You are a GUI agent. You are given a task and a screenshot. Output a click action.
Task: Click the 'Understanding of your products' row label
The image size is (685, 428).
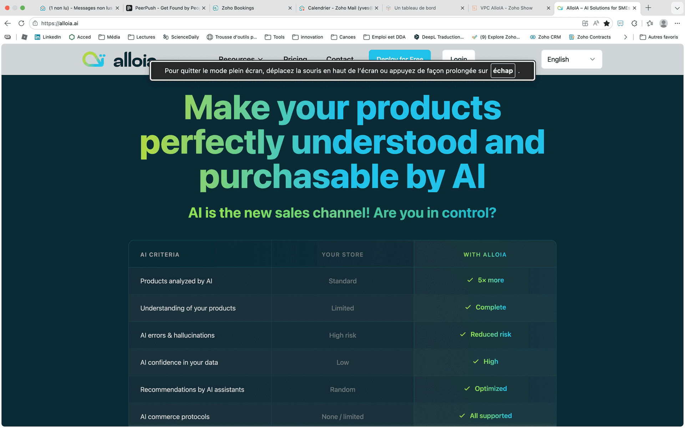(x=188, y=308)
